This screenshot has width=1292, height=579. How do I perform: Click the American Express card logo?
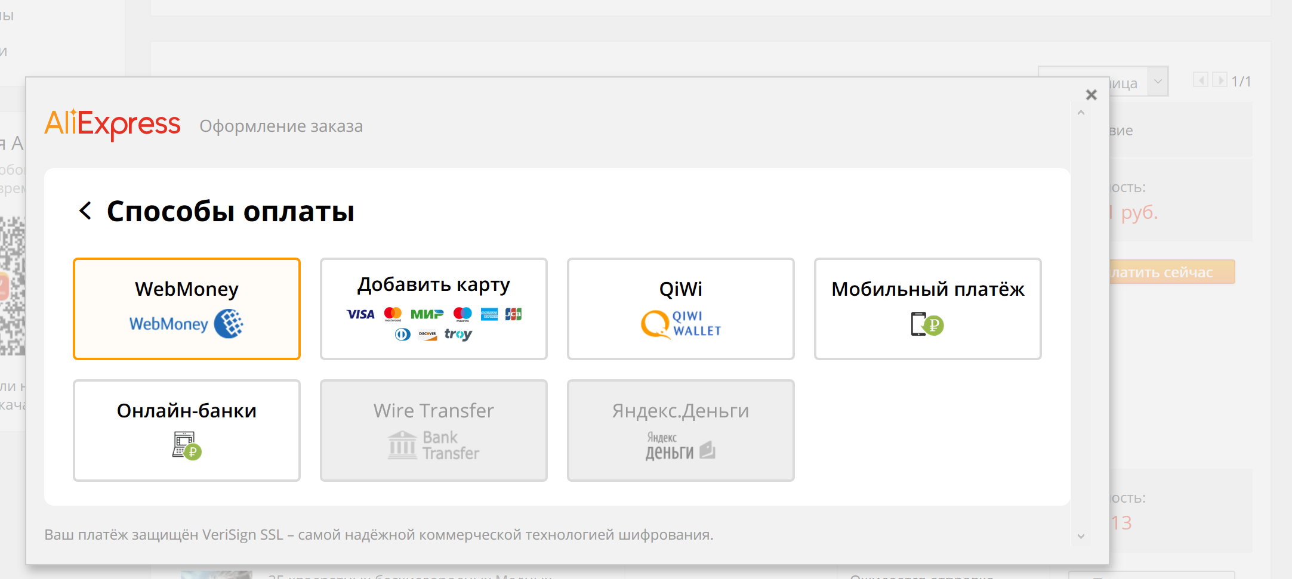[489, 314]
